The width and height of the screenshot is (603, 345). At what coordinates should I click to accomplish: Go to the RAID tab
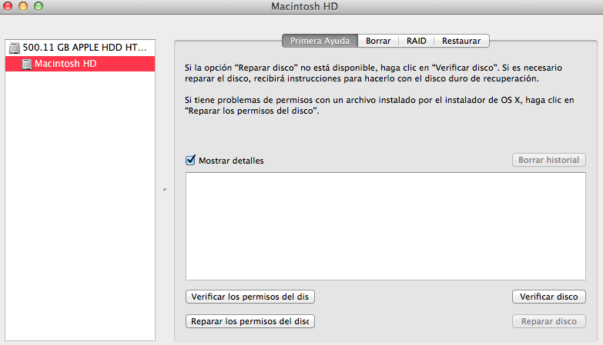(417, 41)
